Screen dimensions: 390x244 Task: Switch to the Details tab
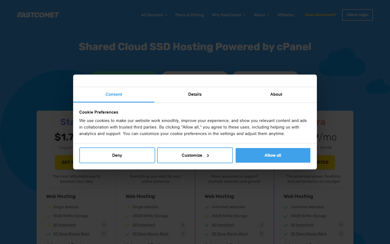(x=195, y=94)
